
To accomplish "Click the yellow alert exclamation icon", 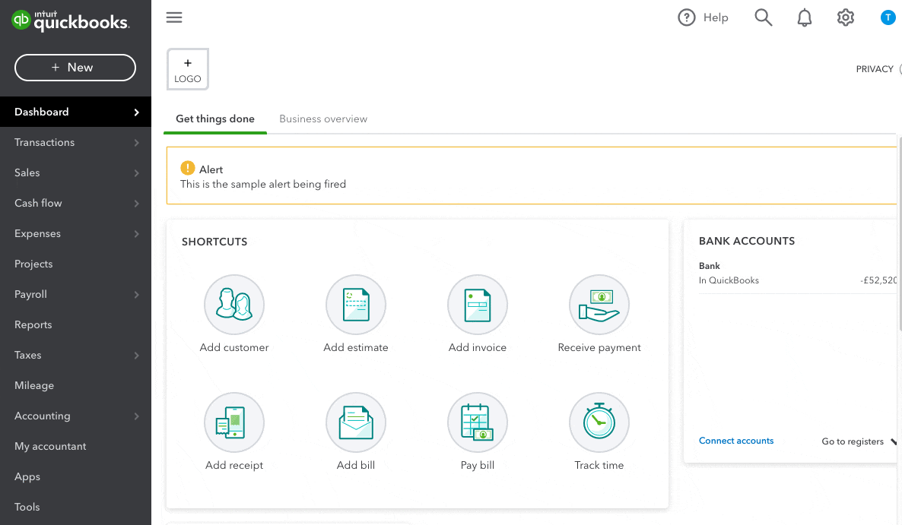I will (x=188, y=168).
